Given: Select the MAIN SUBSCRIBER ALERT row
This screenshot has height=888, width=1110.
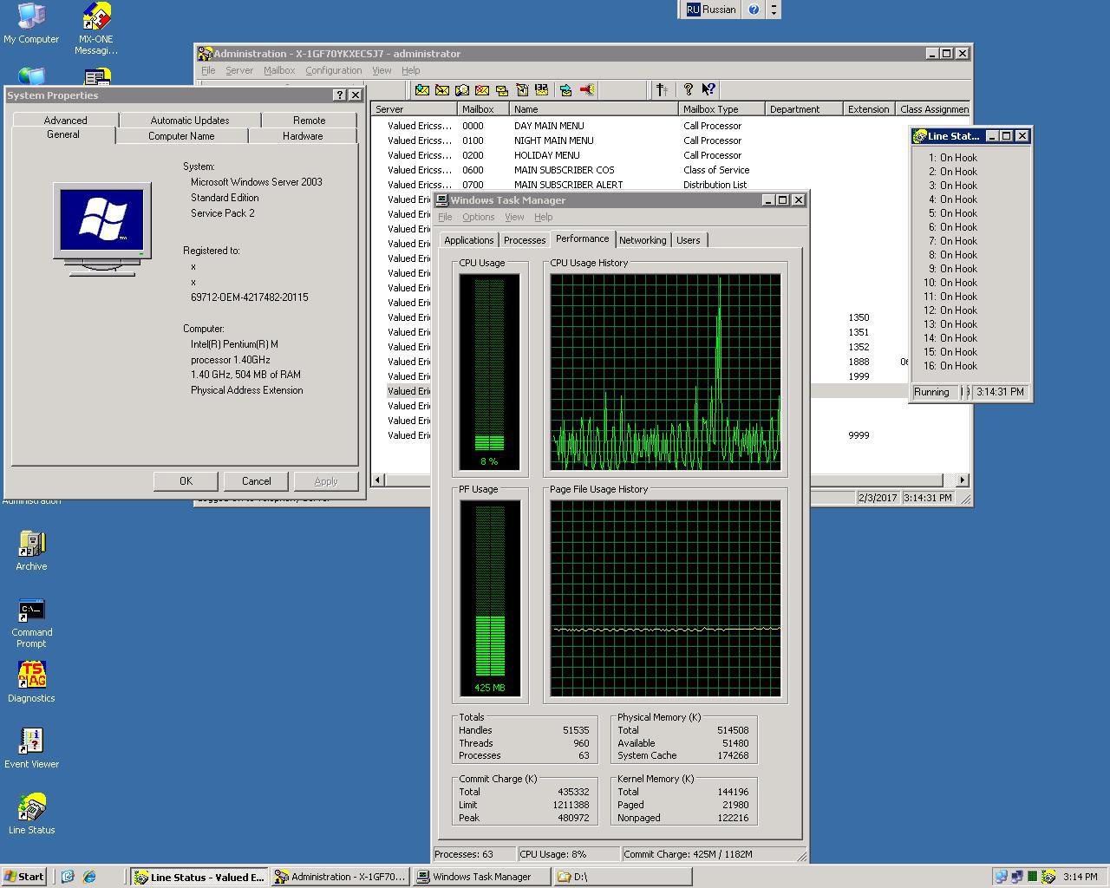Looking at the screenshot, I should 669,185.
